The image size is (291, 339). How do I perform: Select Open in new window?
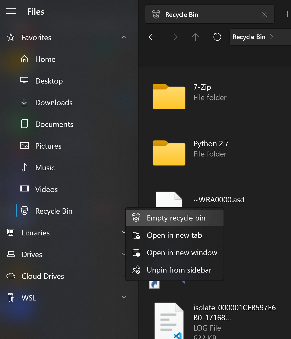(x=182, y=252)
